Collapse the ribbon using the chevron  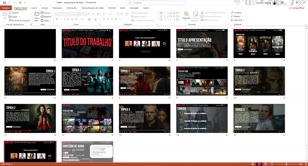pos(306,25)
